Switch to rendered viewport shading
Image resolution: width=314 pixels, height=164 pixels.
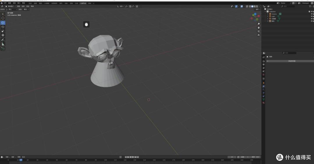[257, 6]
